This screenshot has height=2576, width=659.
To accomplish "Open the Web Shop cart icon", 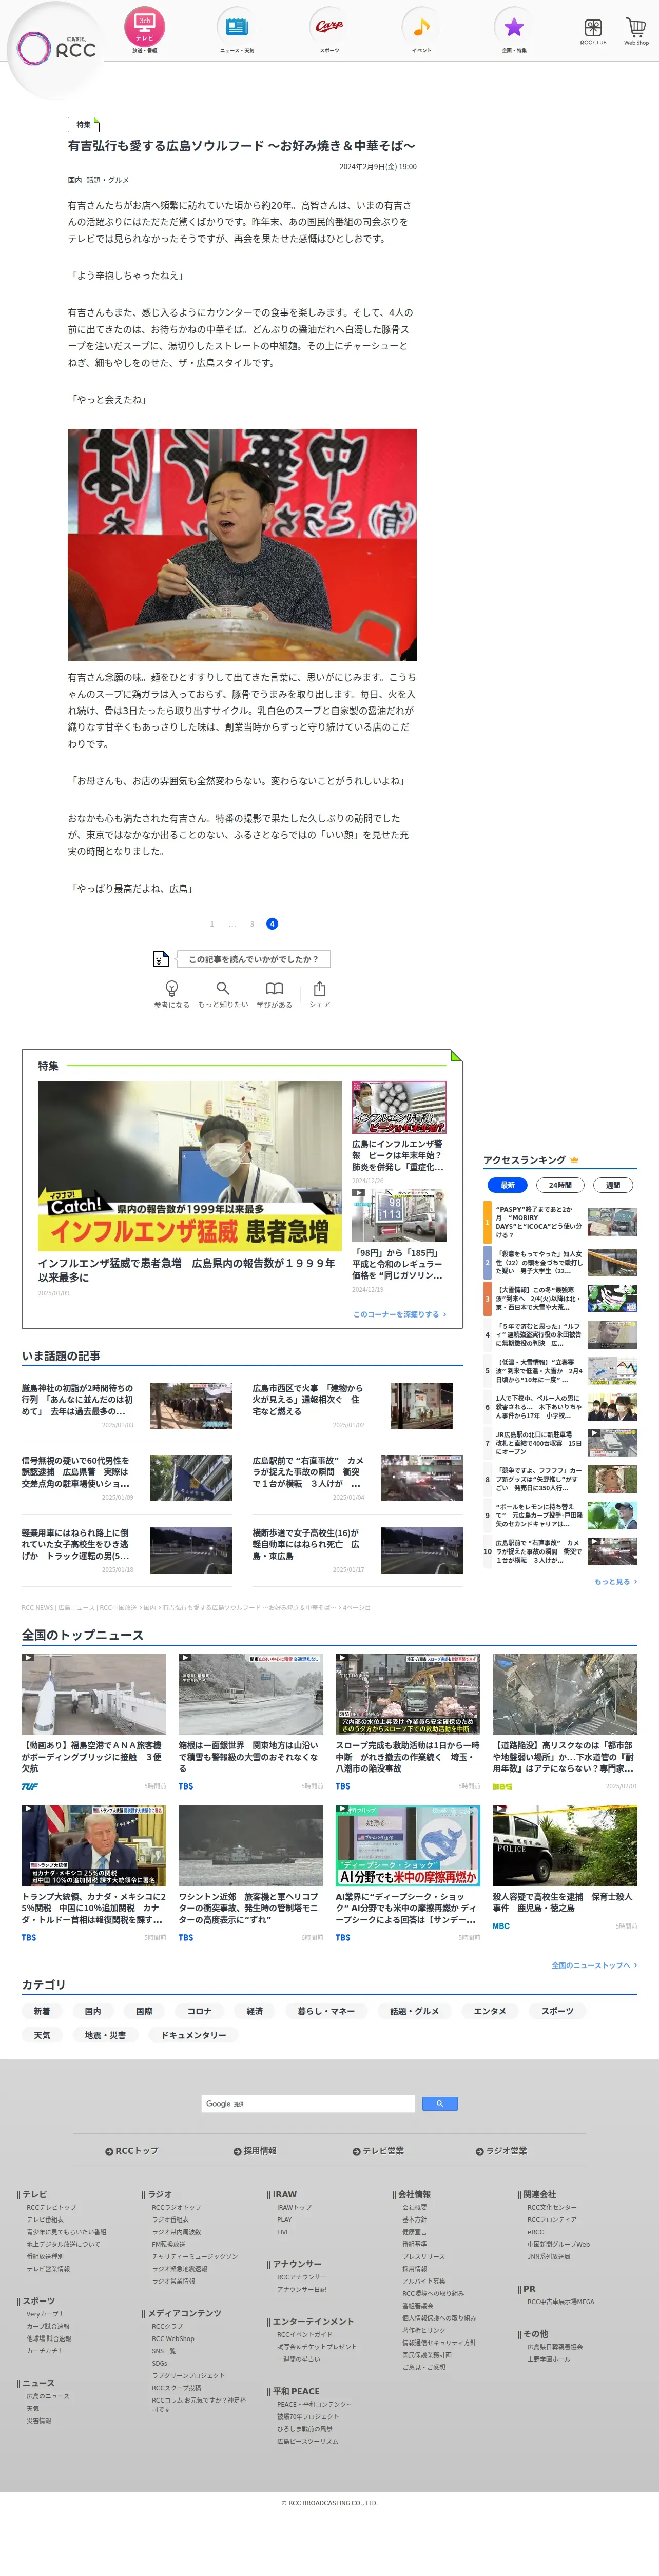I will click(x=636, y=31).
